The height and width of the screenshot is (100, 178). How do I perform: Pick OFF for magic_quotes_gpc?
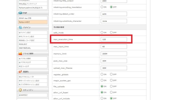tap(111, 80)
